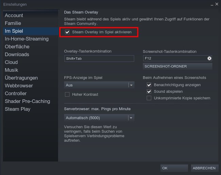Image resolution: width=221 pixels, height=175 pixels.
Task: Open the Steam Play category
Action: (17, 109)
